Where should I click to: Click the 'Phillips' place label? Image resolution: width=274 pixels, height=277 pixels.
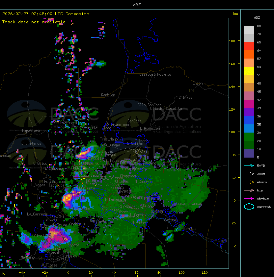(x=136, y=207)
